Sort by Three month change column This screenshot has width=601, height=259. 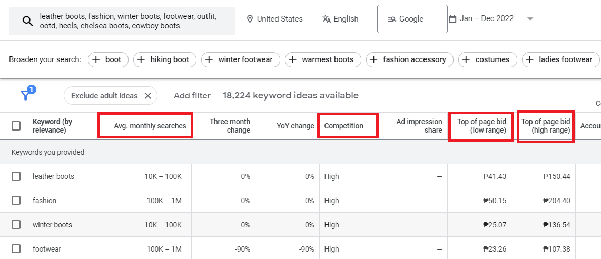click(x=230, y=126)
